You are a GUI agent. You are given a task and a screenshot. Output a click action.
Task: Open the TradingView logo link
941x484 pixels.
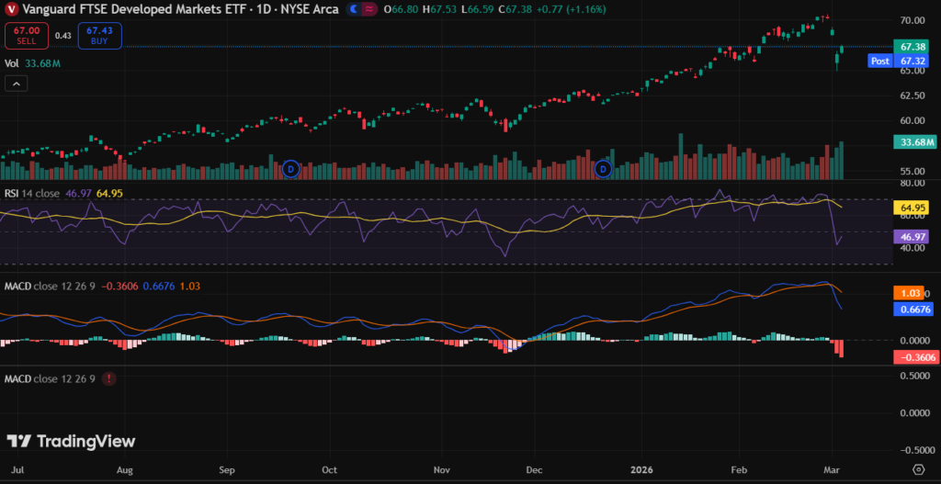tap(71, 441)
